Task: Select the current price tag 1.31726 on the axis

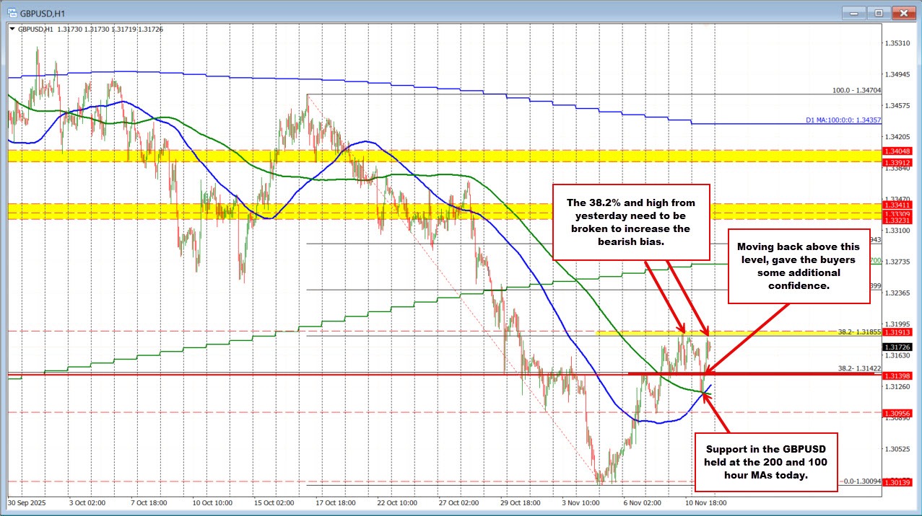Action: (897, 346)
